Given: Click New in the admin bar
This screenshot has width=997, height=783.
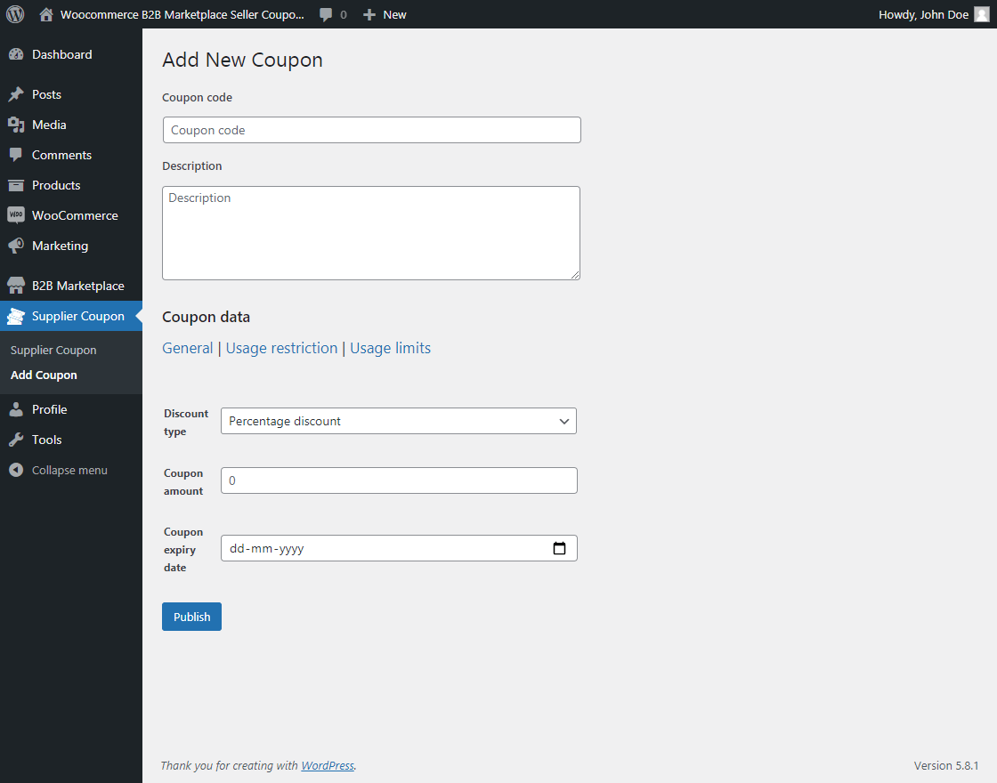Looking at the screenshot, I should [394, 14].
